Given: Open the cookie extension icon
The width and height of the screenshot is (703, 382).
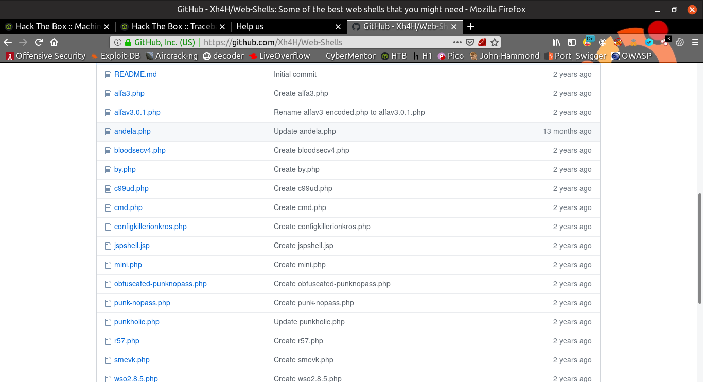Looking at the screenshot, I should click(x=680, y=42).
